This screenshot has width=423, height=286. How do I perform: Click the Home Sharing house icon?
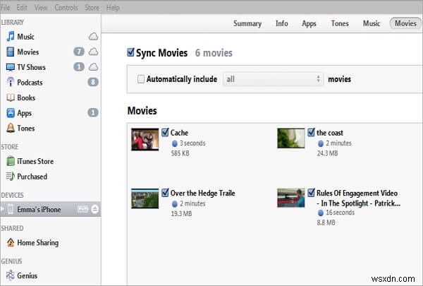[x=11, y=243]
